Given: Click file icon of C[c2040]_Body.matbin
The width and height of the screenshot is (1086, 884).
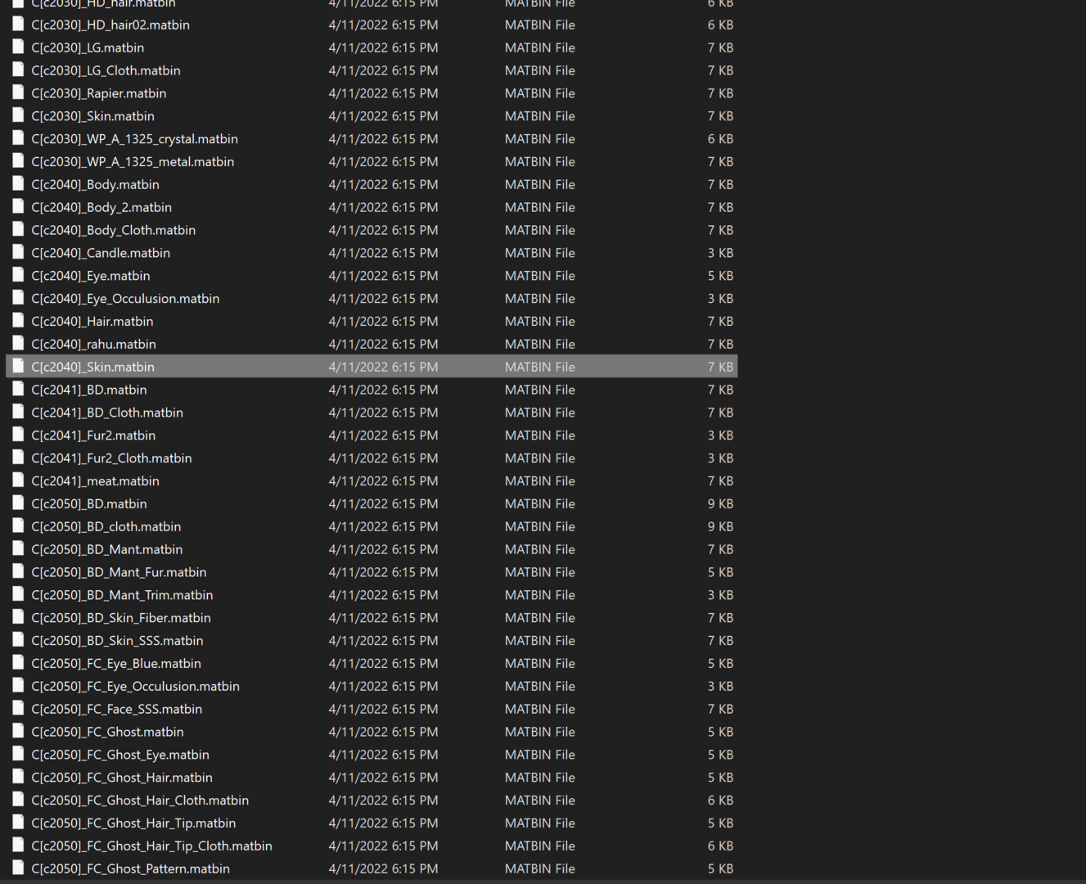Looking at the screenshot, I should point(18,184).
